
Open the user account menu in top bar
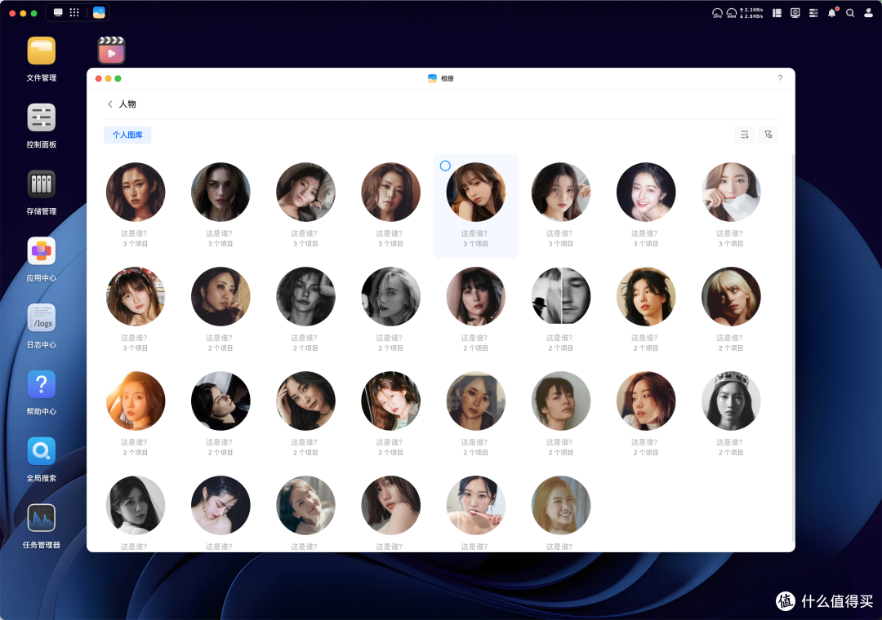coord(868,13)
